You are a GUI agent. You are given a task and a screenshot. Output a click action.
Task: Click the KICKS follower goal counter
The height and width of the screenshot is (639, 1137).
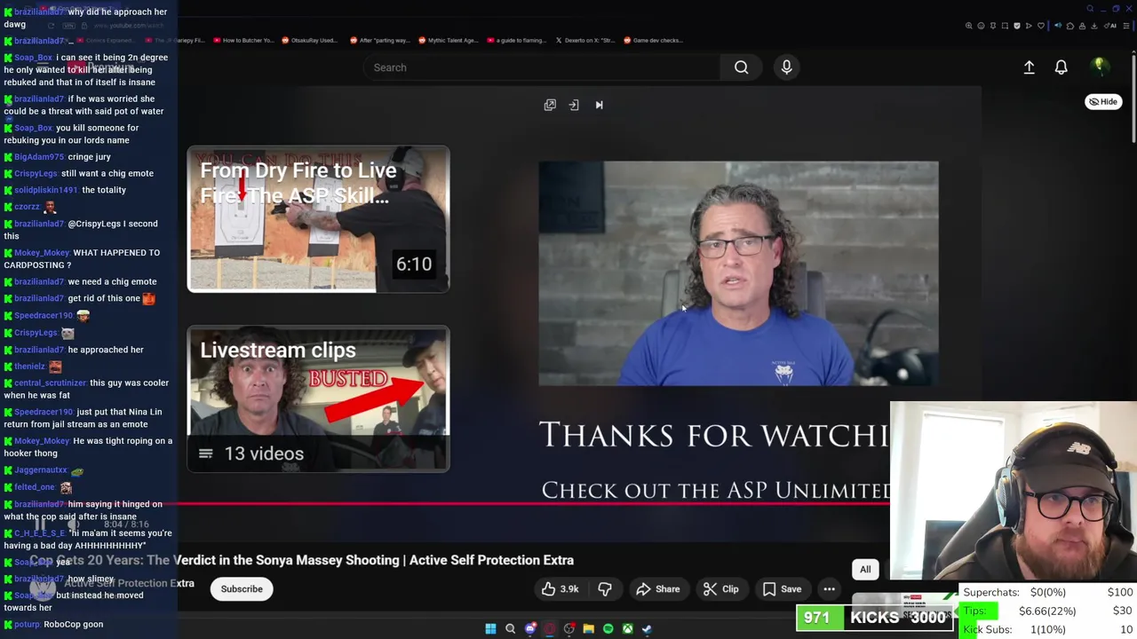(x=874, y=618)
